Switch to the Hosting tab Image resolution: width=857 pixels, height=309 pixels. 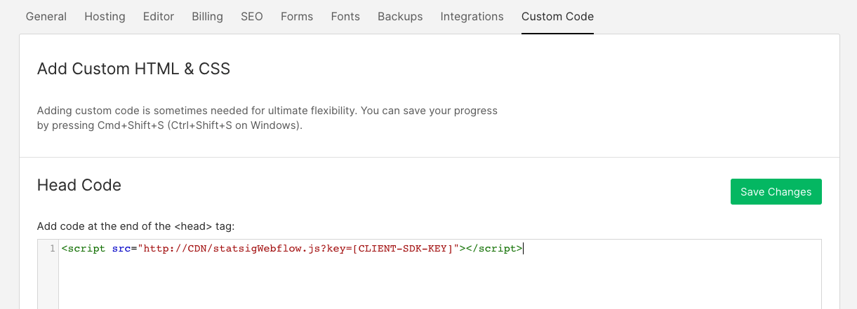(105, 16)
